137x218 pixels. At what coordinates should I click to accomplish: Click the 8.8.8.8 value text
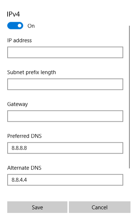point(19,148)
